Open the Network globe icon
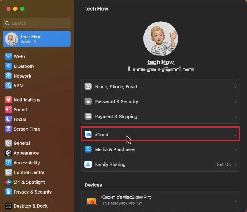The height and width of the screenshot is (212, 247). click(x=8, y=76)
